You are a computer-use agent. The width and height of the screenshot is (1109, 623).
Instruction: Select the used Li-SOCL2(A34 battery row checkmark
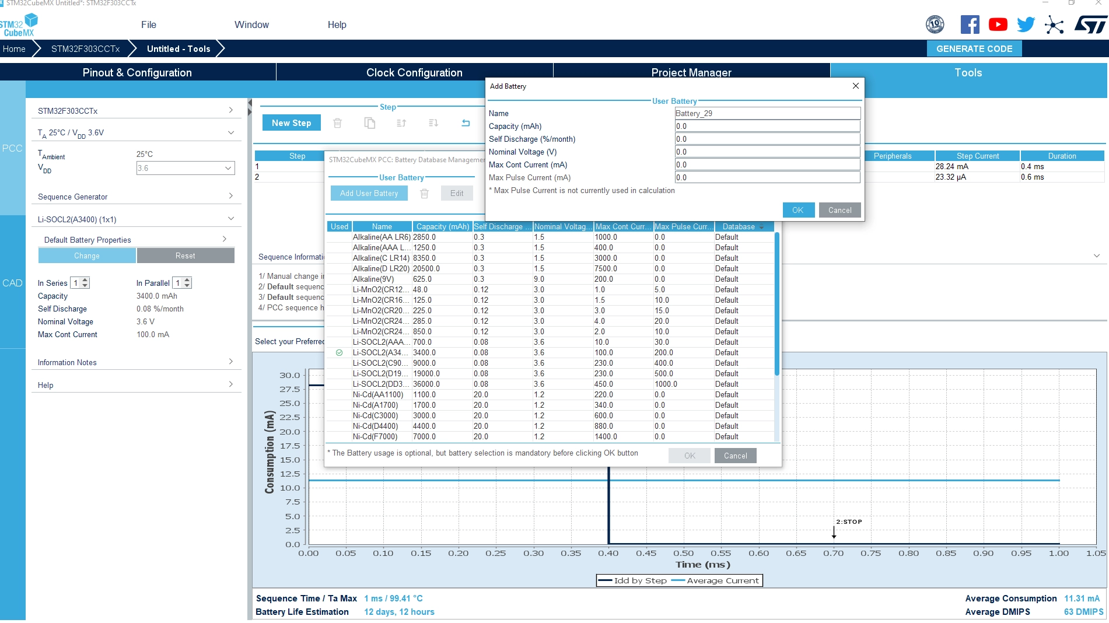[339, 353]
